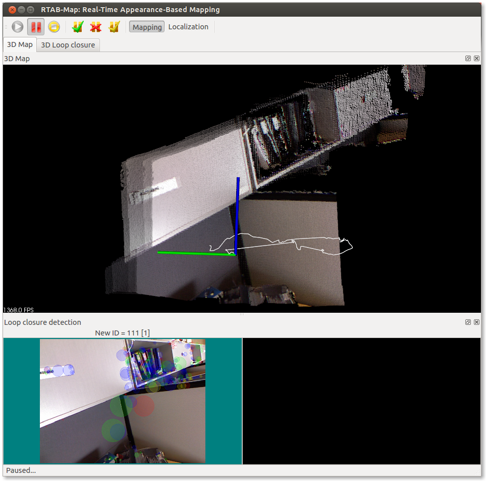
Task: Click the splitter between the two panels
Action: [242, 314]
